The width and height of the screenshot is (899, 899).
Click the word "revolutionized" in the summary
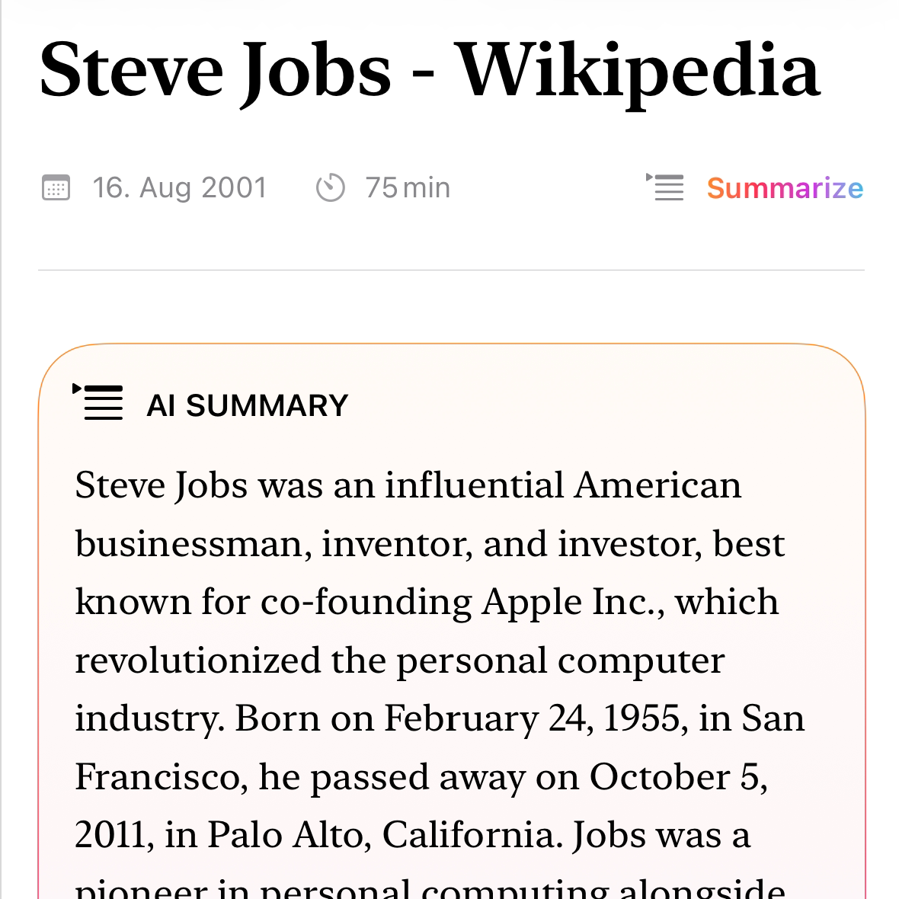[197, 661]
